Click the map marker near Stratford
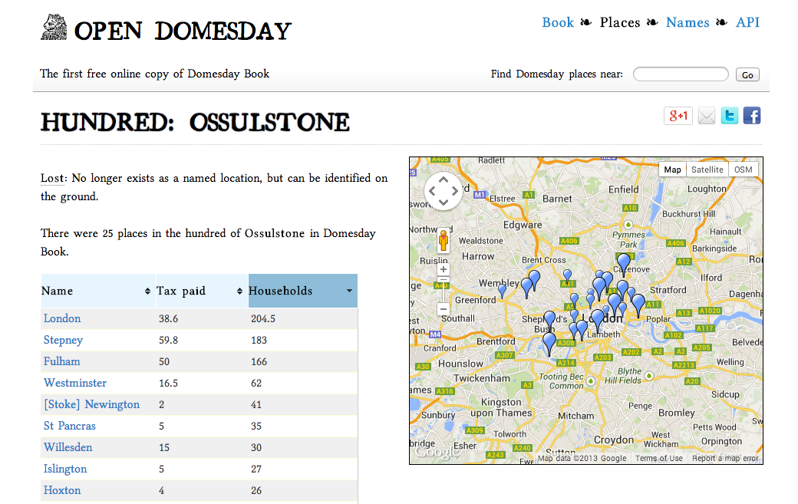Screen dimensions: 798x504 point(638,304)
